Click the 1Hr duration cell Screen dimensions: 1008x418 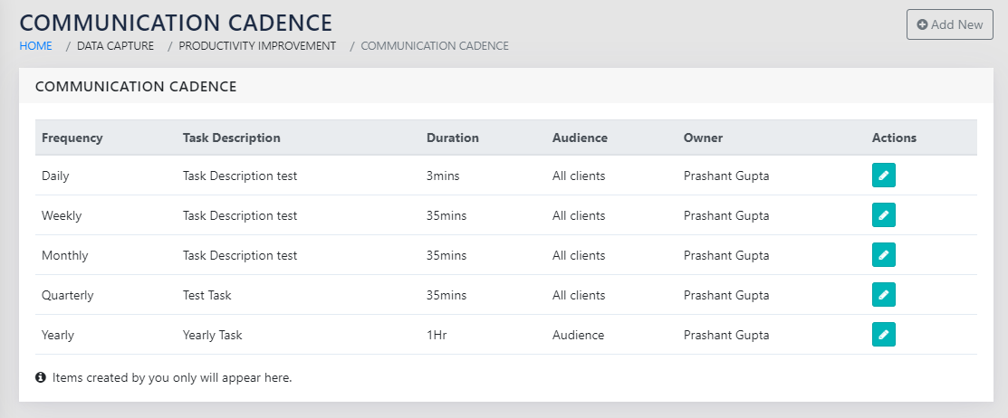tap(437, 335)
